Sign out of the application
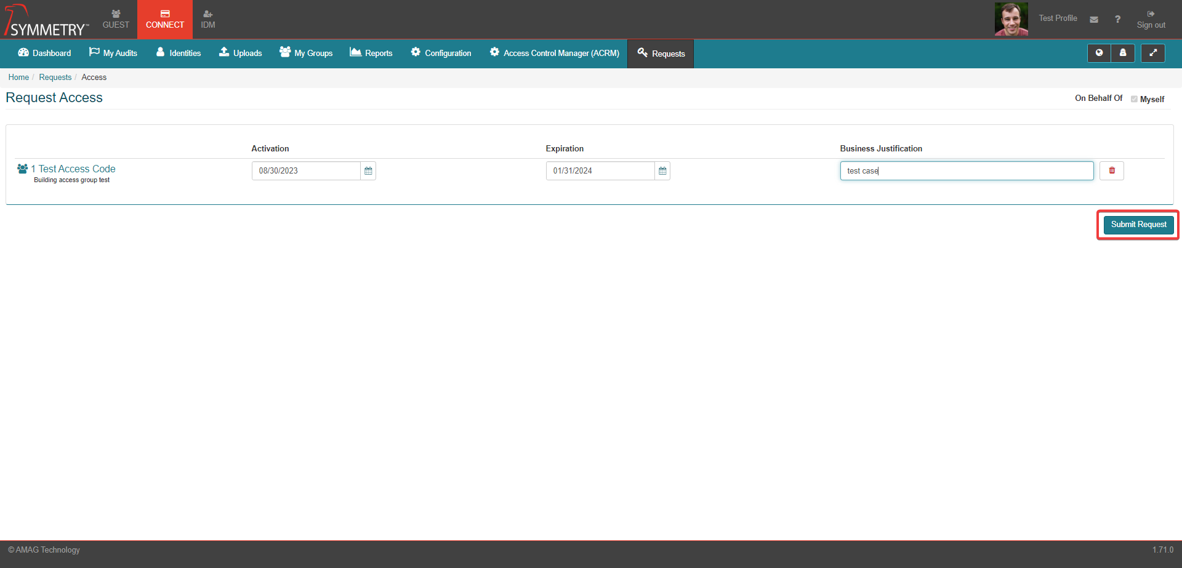Viewport: 1182px width, 568px height. [1151, 20]
